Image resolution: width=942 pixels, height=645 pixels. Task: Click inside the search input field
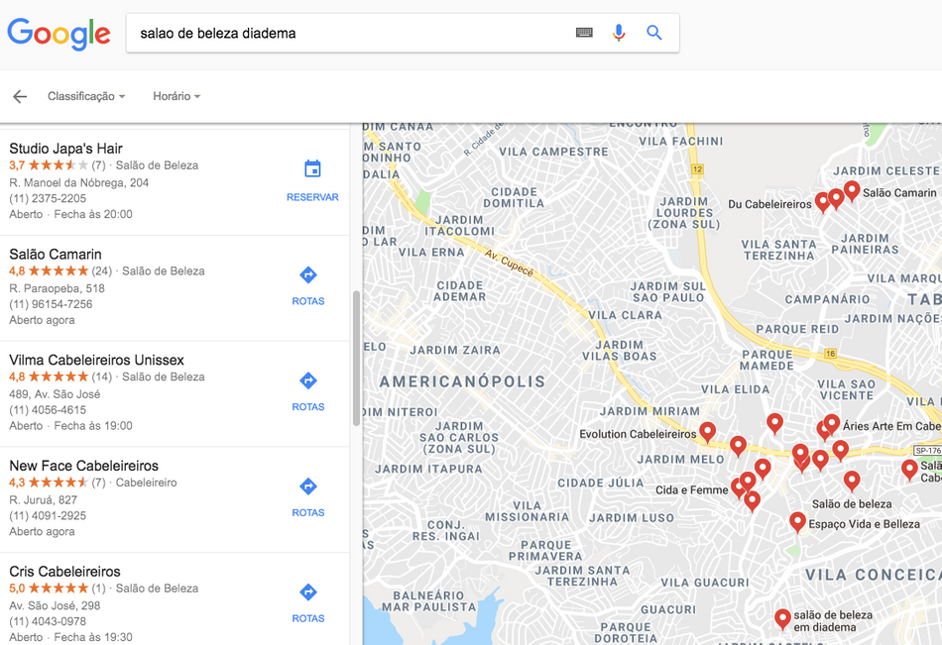(297, 32)
